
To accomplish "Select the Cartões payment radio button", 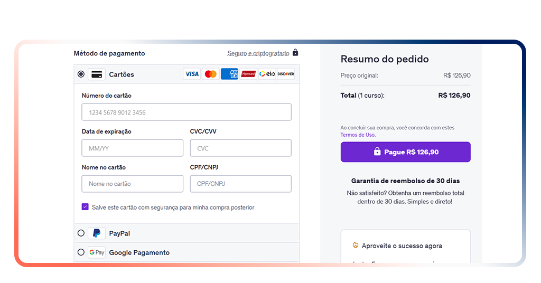I will (x=81, y=74).
